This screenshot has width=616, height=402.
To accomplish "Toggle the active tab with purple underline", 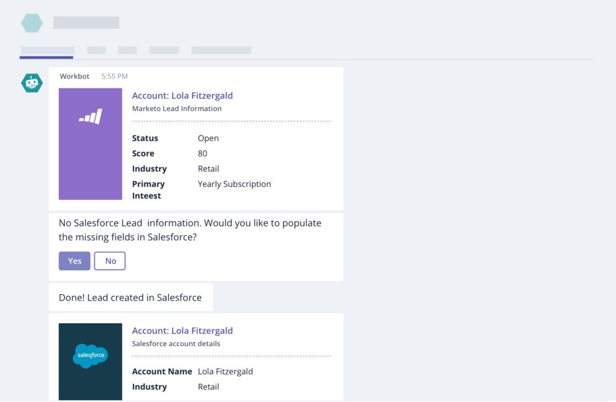I will pyautogui.click(x=46, y=51).
